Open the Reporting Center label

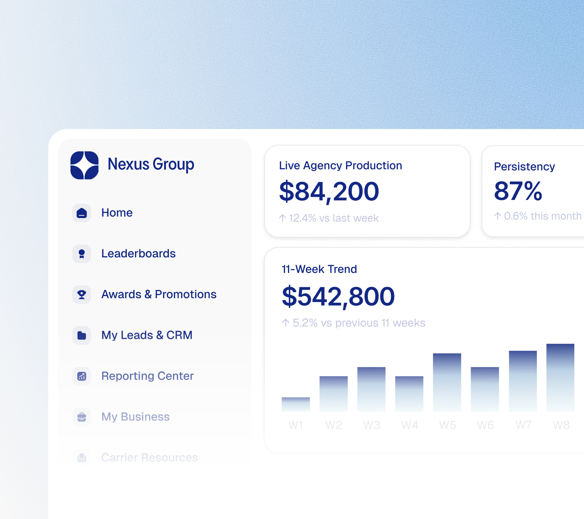tap(147, 376)
